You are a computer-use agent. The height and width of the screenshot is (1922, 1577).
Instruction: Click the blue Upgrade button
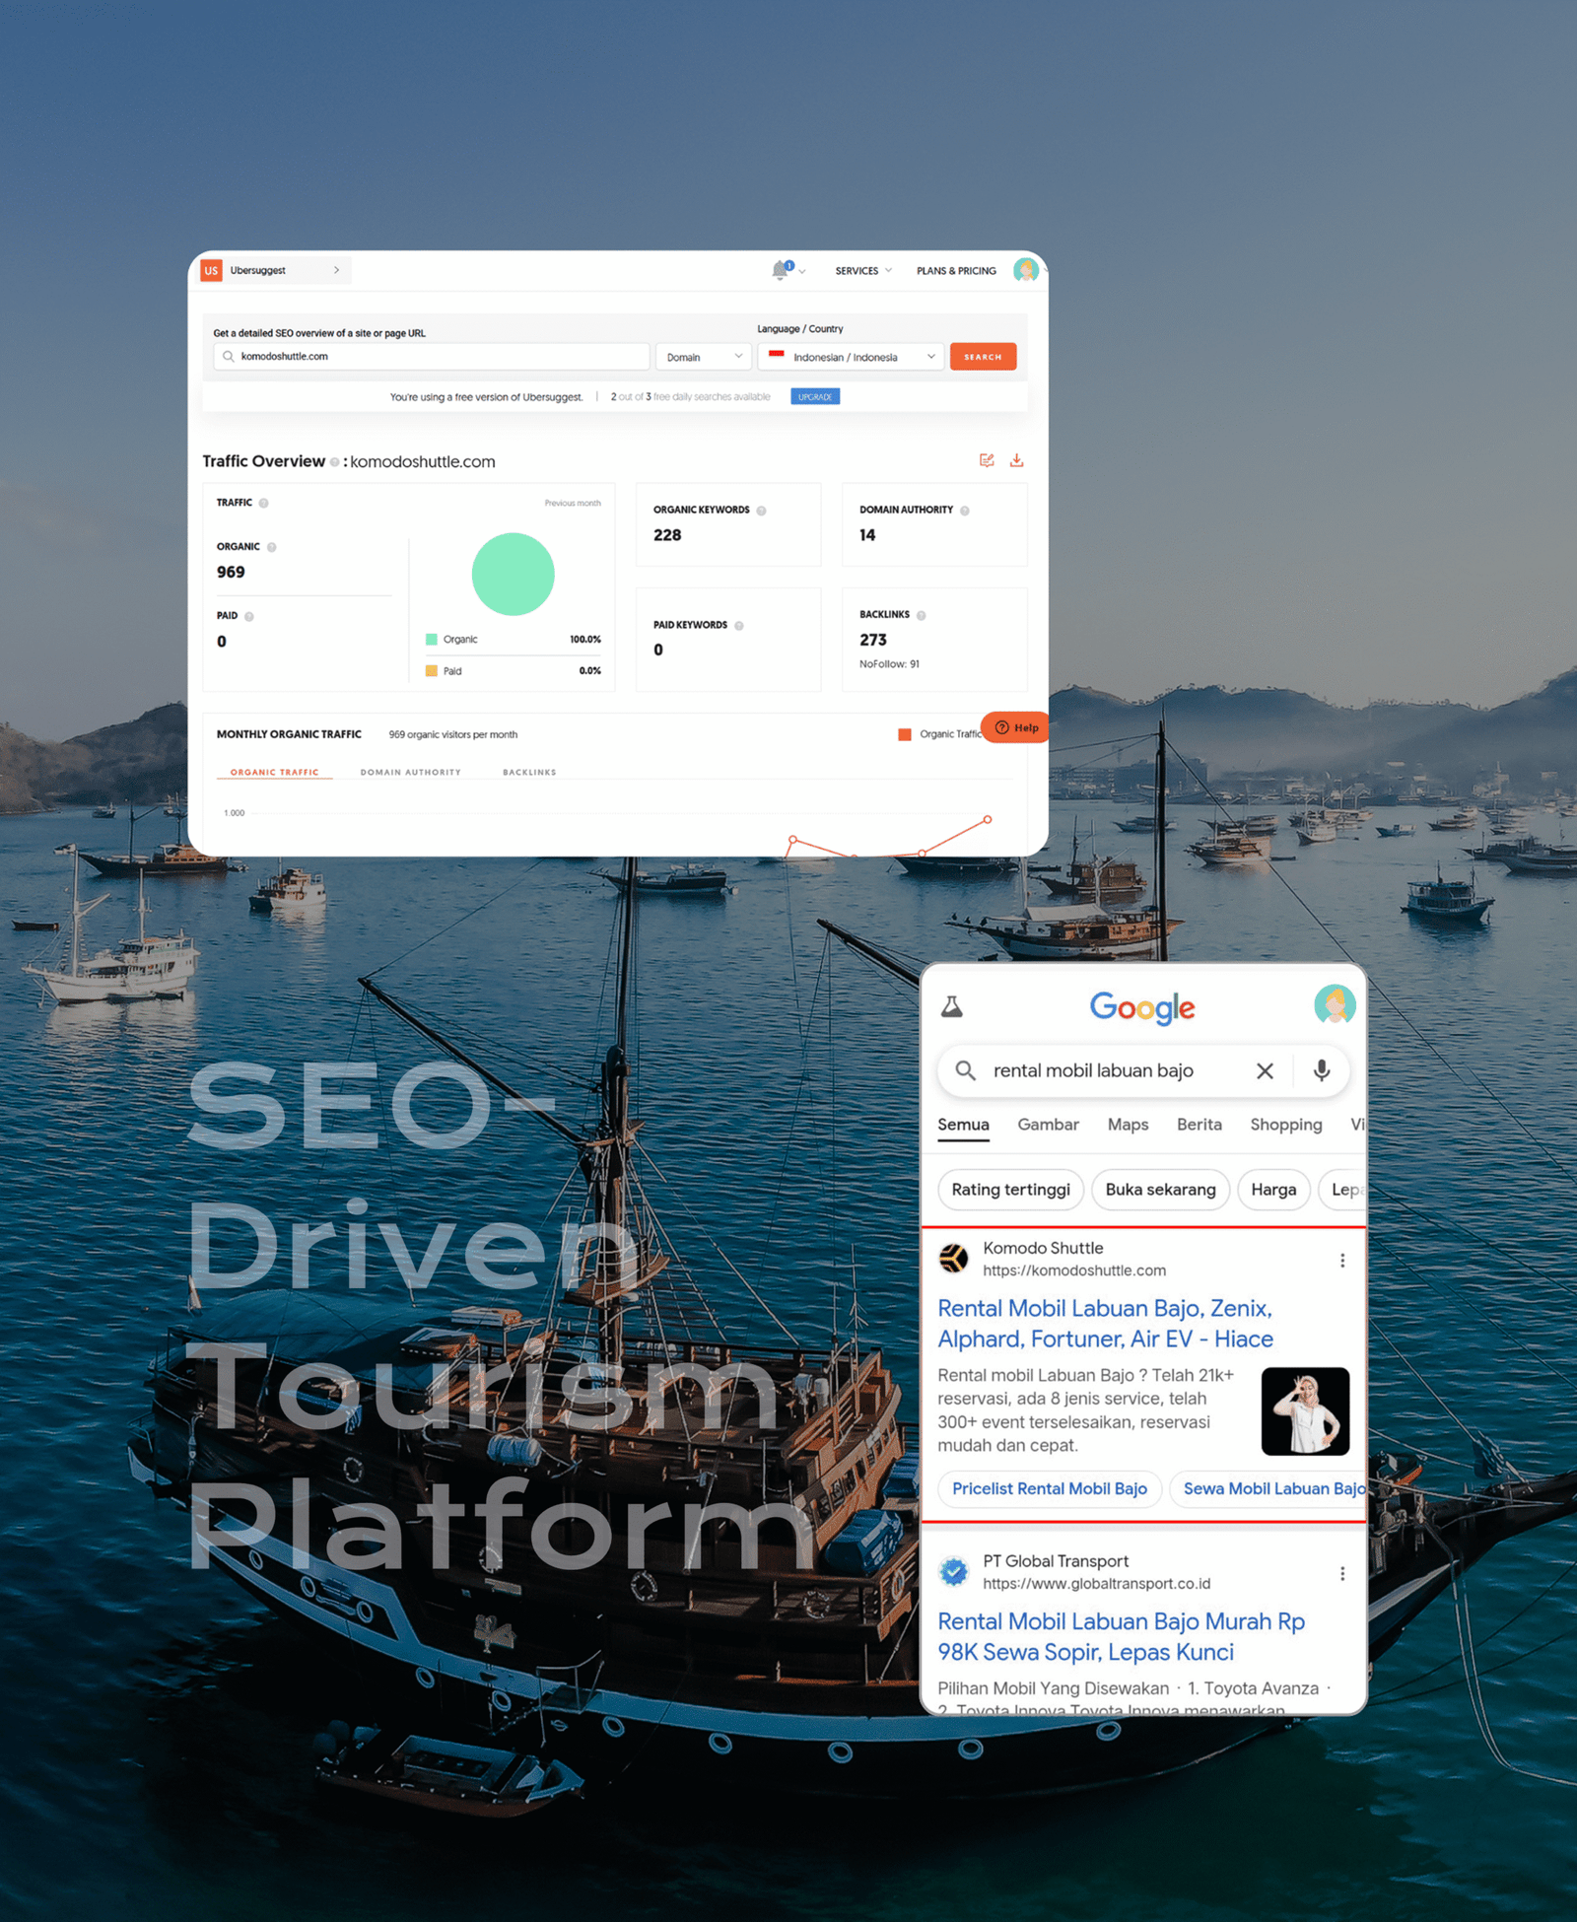click(x=815, y=397)
